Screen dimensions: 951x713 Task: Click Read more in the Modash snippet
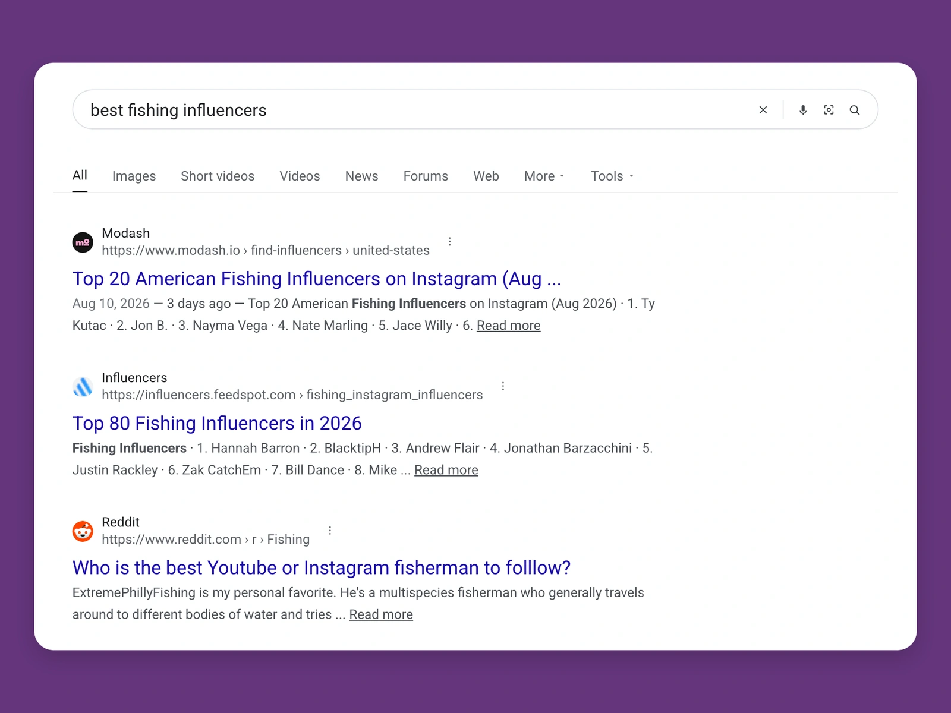pyautogui.click(x=509, y=326)
